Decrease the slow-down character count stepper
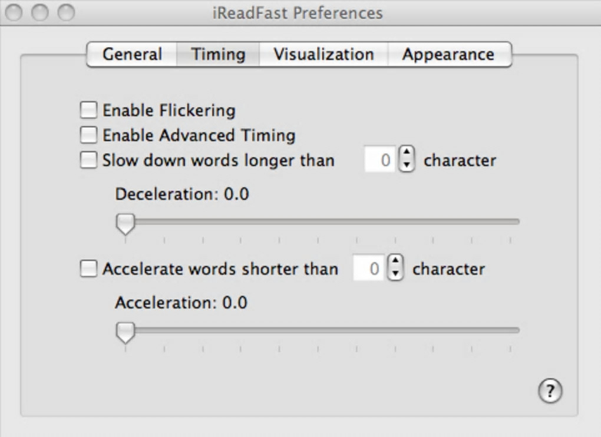This screenshot has height=437, width=601. [x=407, y=165]
